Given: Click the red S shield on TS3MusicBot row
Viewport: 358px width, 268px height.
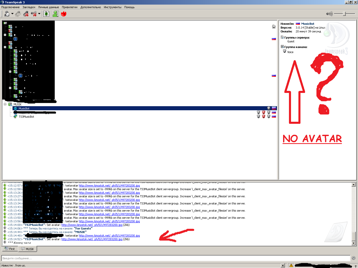Looking at the screenshot, I should (264, 116).
